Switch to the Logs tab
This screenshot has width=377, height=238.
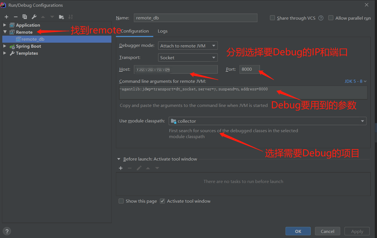[163, 31]
